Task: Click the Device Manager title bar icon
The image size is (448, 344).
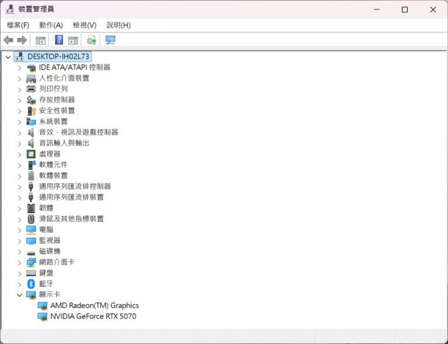Action: (x=10, y=9)
